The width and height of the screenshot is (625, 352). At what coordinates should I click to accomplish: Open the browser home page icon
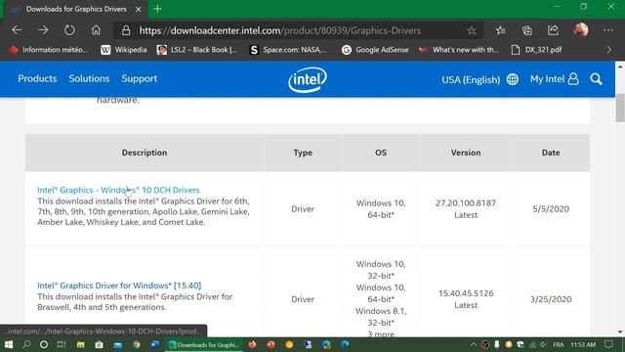[96, 30]
